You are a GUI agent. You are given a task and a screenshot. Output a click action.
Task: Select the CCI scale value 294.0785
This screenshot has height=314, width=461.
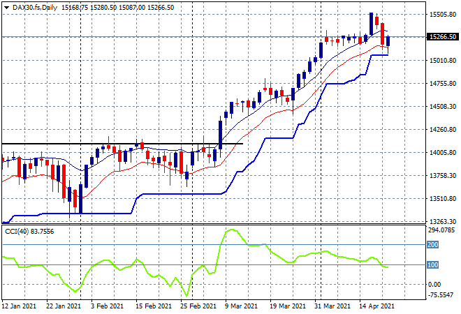tap(441, 230)
